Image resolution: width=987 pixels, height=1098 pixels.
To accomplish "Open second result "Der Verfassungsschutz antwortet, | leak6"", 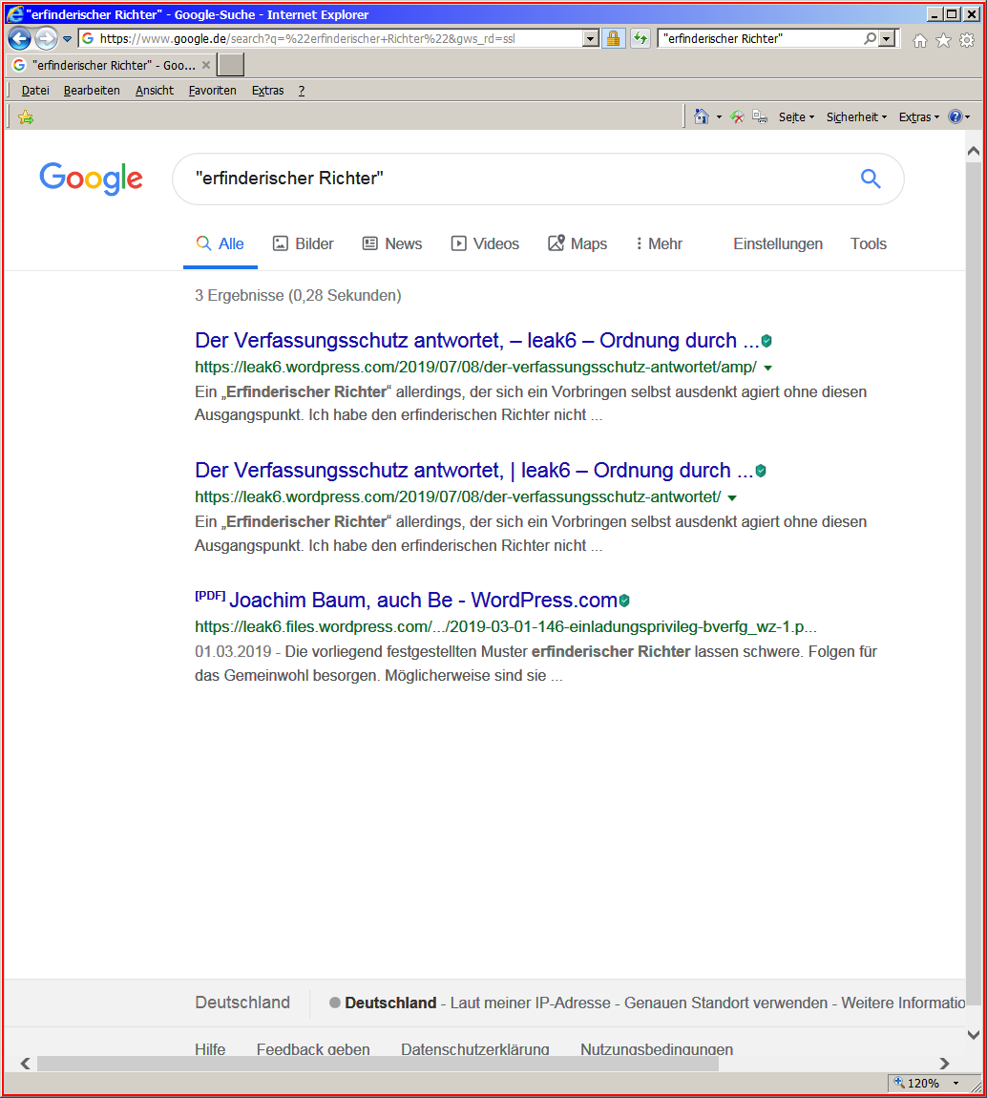I will [473, 471].
